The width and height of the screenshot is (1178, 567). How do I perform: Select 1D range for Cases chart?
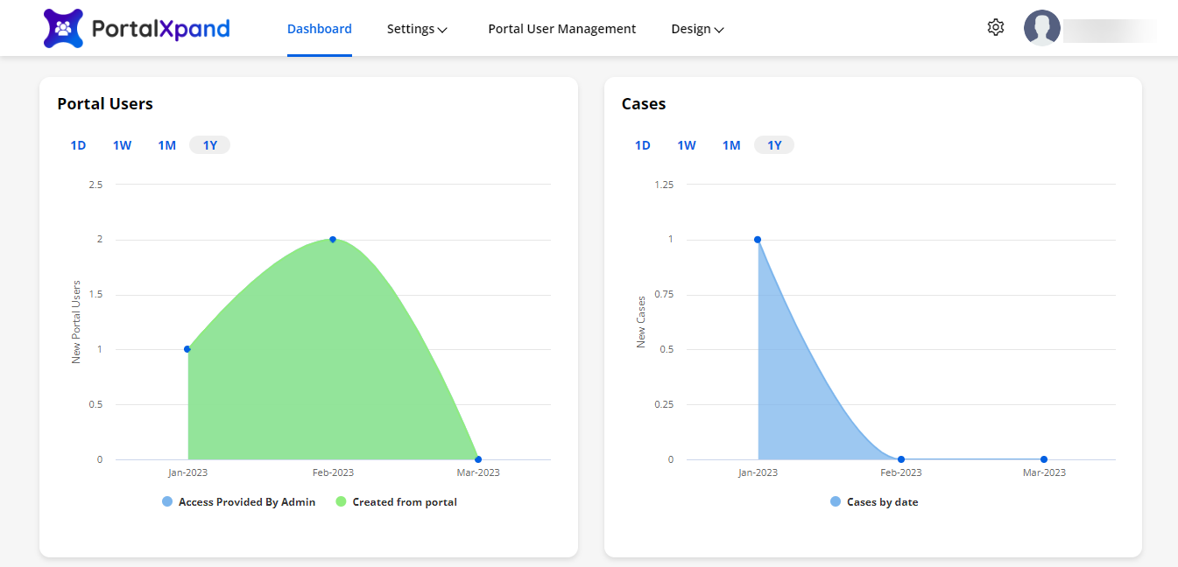(x=642, y=145)
